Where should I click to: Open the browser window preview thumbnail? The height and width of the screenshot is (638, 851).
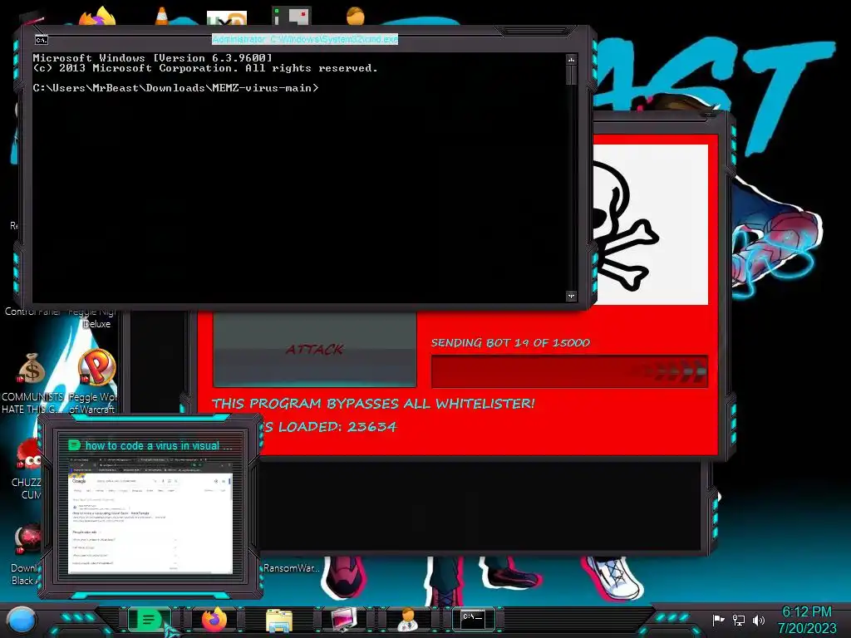pyautogui.click(x=151, y=515)
